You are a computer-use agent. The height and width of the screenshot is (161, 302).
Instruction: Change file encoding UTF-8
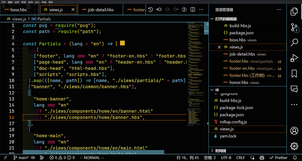[226, 158]
